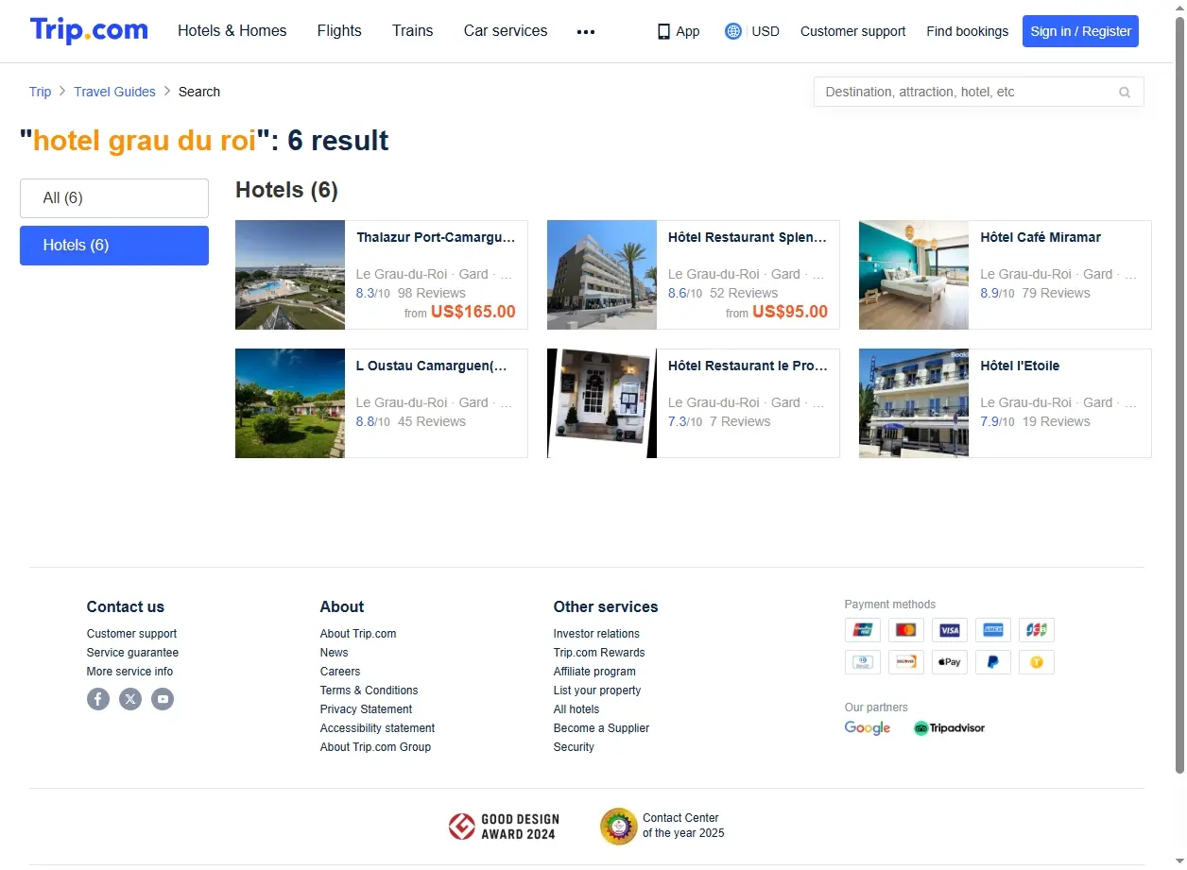Click the US$95.00 price
1187x870 pixels.
tap(790, 312)
